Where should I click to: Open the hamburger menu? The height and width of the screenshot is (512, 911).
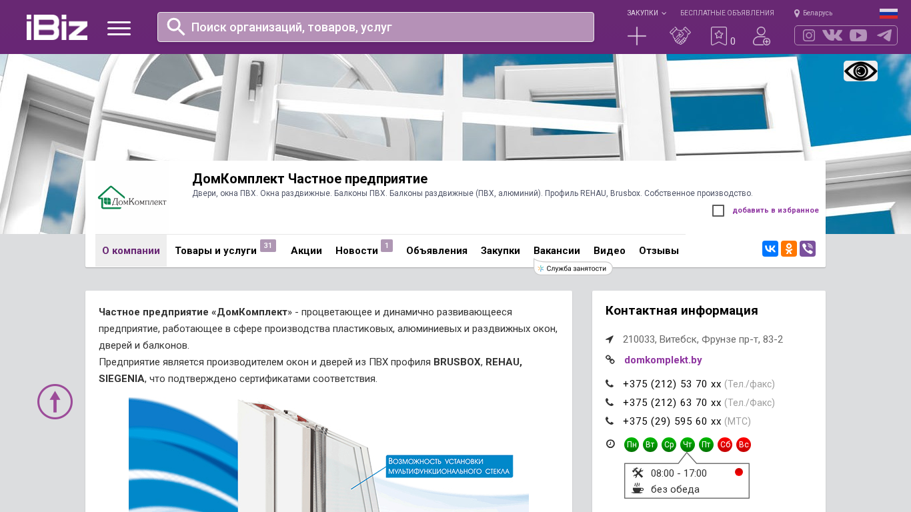click(119, 28)
